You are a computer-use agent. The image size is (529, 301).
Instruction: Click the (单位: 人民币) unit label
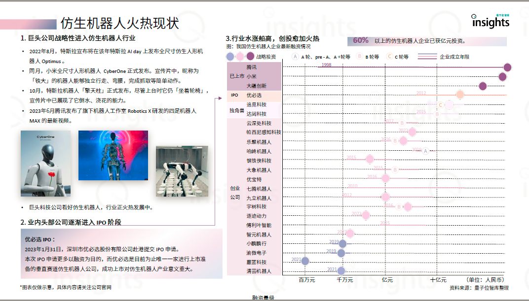485,280
